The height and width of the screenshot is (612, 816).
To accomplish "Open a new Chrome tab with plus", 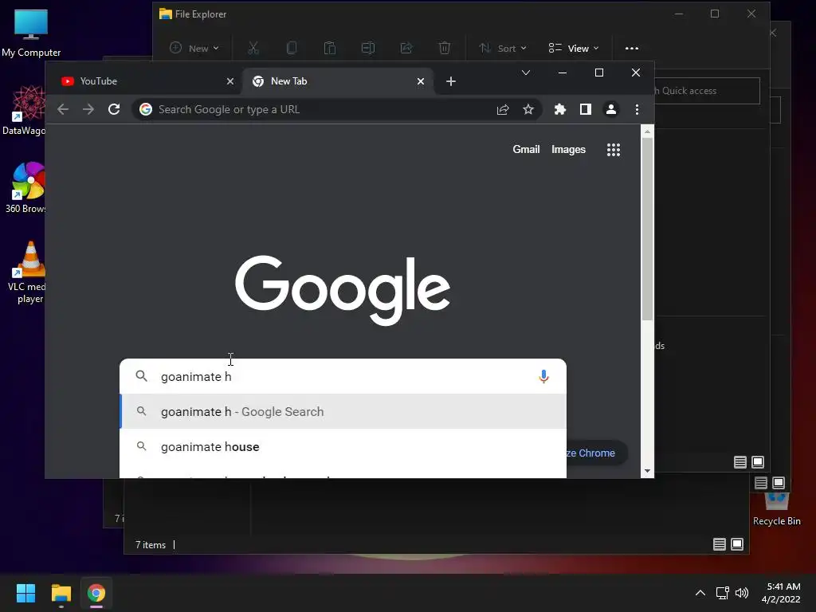I will pos(451,81).
